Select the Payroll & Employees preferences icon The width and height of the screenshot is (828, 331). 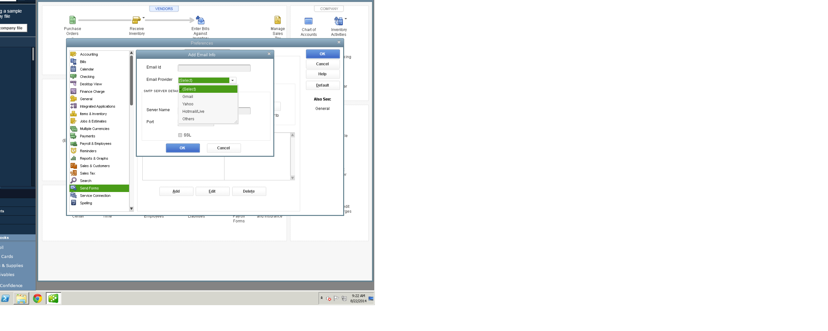pyautogui.click(x=74, y=144)
